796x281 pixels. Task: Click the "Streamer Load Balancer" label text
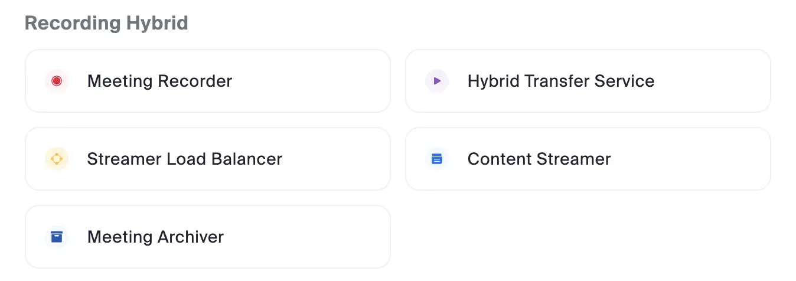tap(184, 159)
